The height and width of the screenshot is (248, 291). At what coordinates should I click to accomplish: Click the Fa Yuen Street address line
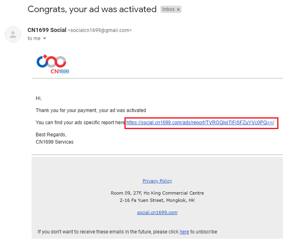157,200
